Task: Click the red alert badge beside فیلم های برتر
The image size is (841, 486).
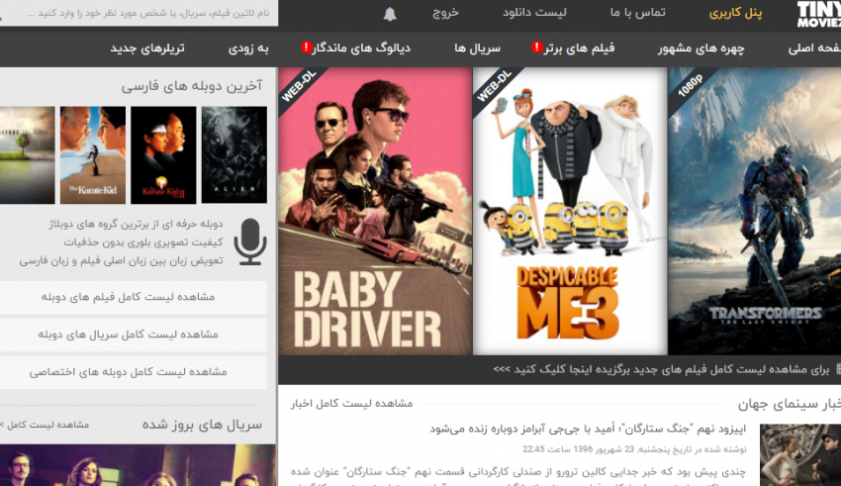Action: point(536,48)
